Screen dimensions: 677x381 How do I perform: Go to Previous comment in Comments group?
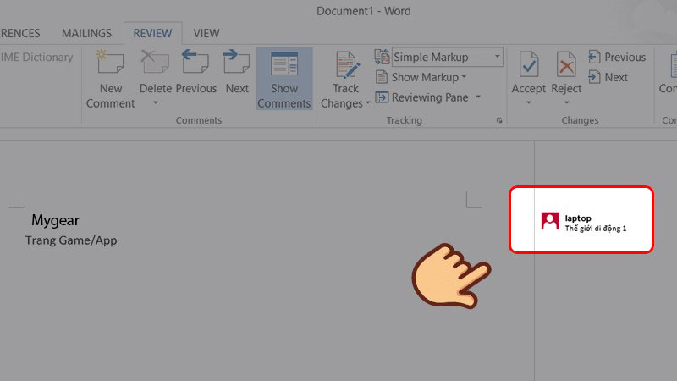point(196,72)
